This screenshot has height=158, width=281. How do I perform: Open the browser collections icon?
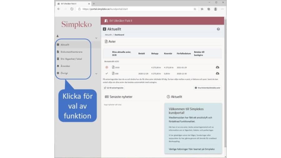(209, 9)
